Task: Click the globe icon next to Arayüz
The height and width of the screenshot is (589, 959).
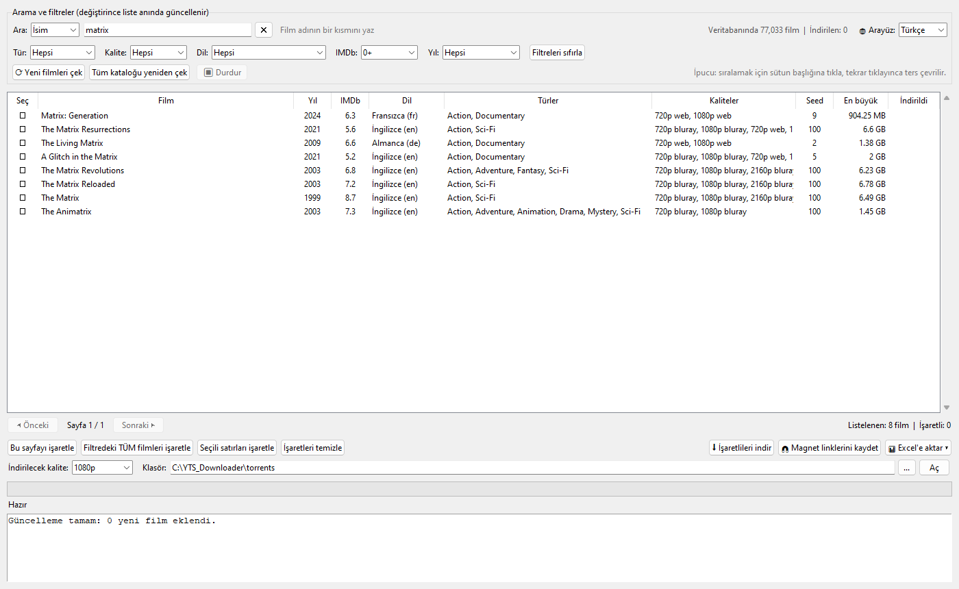Action: click(x=862, y=31)
